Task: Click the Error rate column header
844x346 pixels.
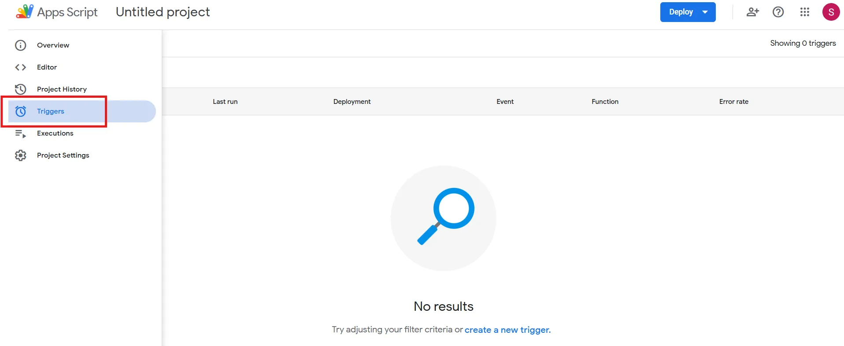Action: pos(734,102)
